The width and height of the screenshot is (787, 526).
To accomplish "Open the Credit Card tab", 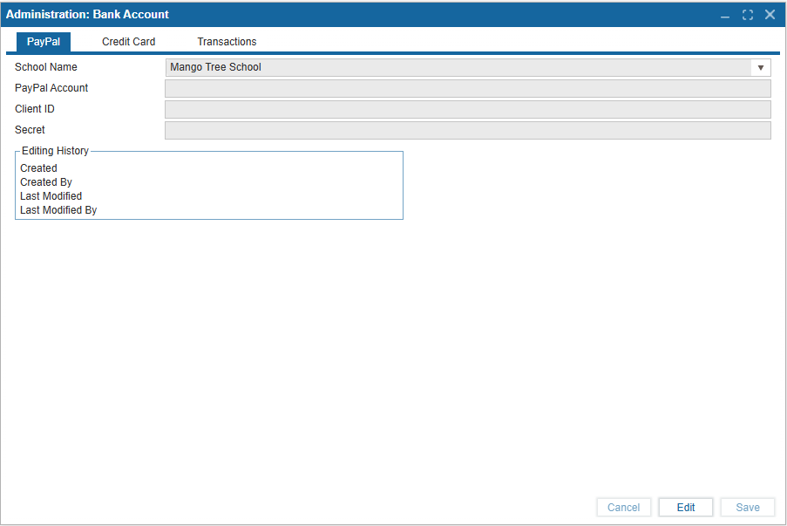I will 128,42.
